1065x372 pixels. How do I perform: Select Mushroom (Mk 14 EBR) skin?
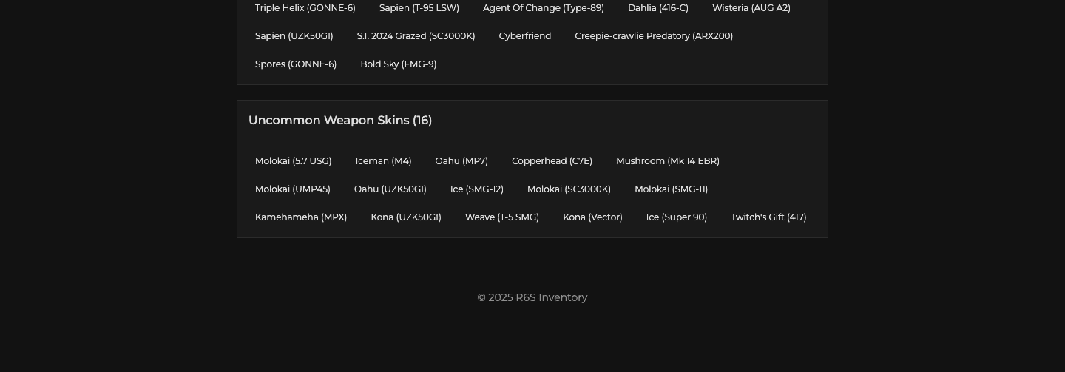(667, 161)
